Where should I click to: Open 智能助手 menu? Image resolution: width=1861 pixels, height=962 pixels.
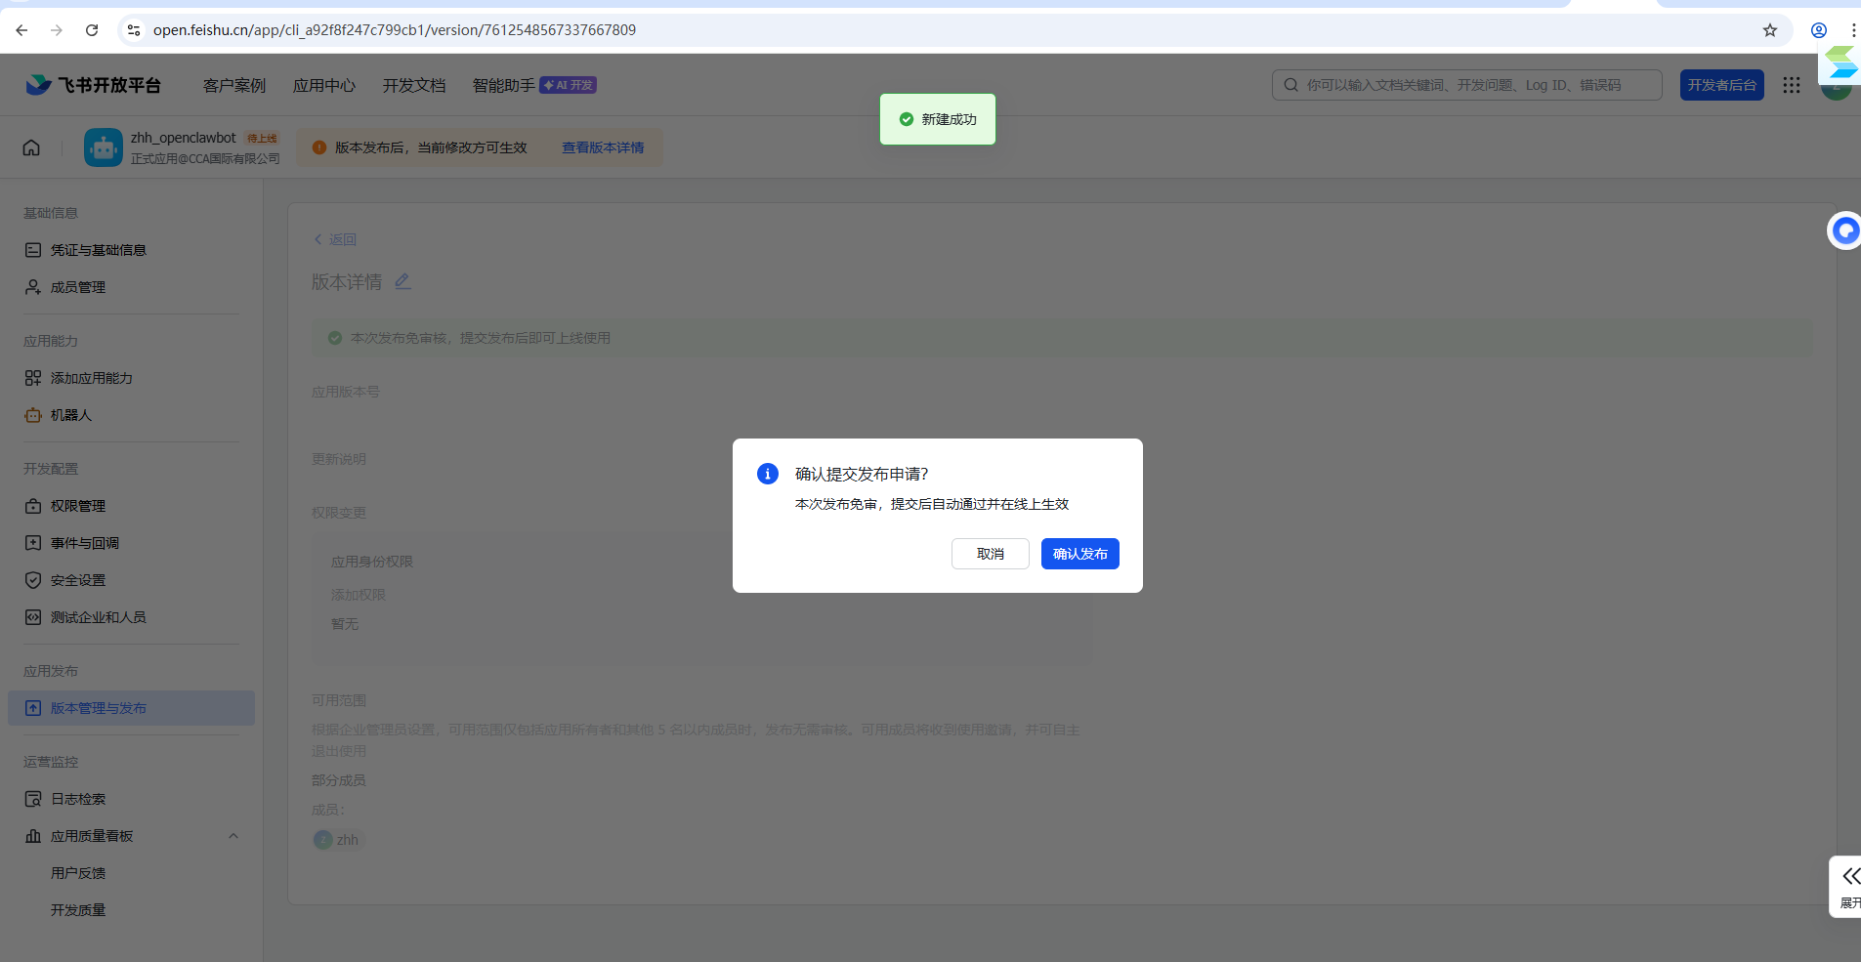[504, 85]
